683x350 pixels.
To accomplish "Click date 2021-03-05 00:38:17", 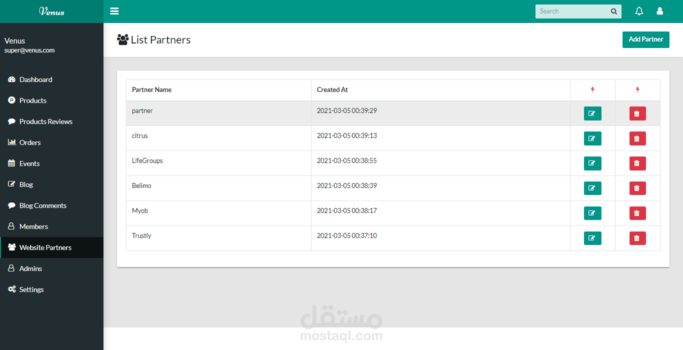I will pyautogui.click(x=347, y=210).
